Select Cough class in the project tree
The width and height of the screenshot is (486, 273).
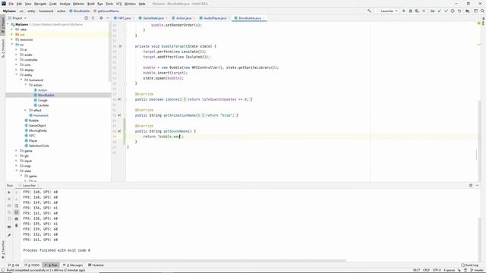[43, 100]
